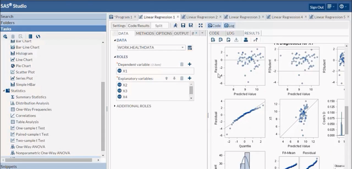
Task: Close the Linear Regression 1 tab
Action: point(178,17)
